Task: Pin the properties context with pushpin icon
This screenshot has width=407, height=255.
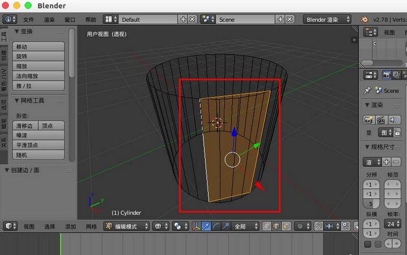Action: click(x=367, y=90)
